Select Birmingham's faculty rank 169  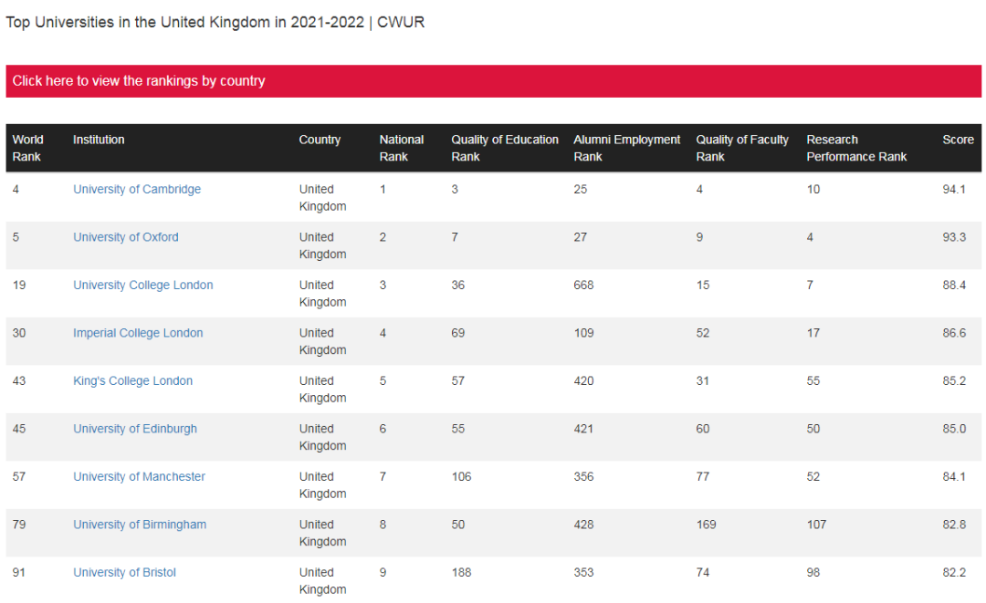pos(706,525)
